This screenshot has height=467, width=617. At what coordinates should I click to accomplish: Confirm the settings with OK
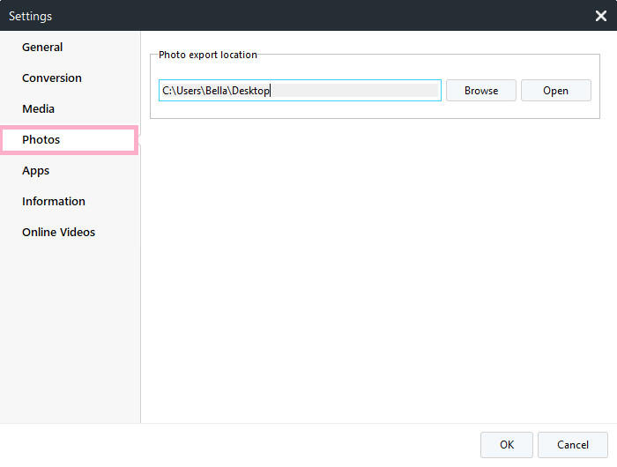507,445
